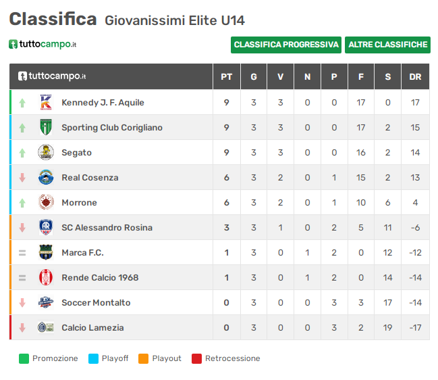Open the Classifica Progressiva view
The width and height of the screenshot is (438, 380).
click(x=286, y=45)
